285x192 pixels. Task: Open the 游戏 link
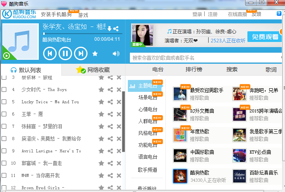83,15
